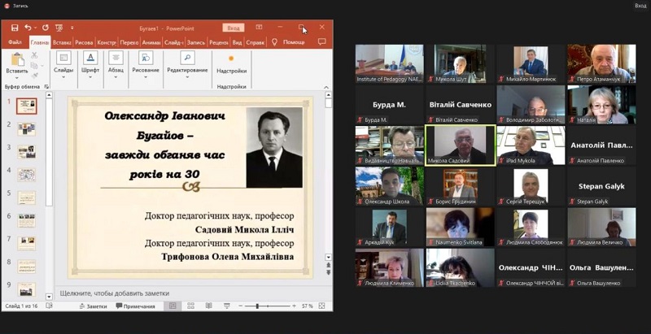Switch to the Переходы ribbon tab
This screenshot has height=334, width=651.
point(129,42)
